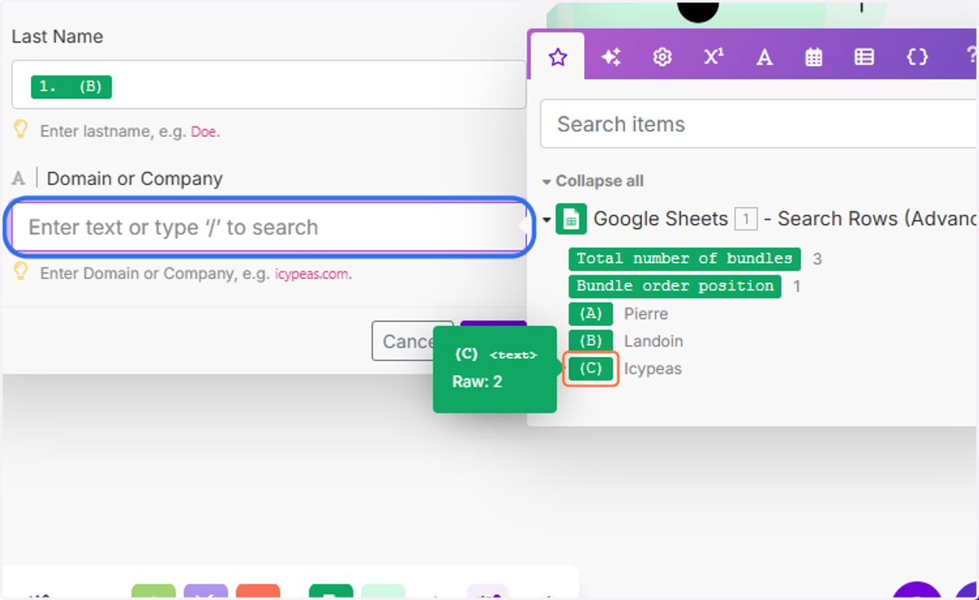Select the Bundle order position pill
This screenshot has width=979, height=600.
(x=675, y=286)
